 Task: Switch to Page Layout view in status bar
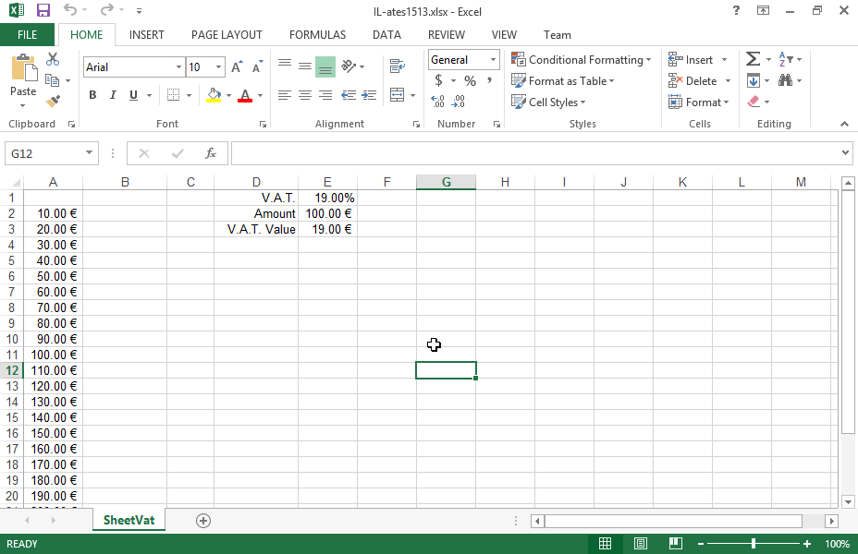pyautogui.click(x=641, y=544)
